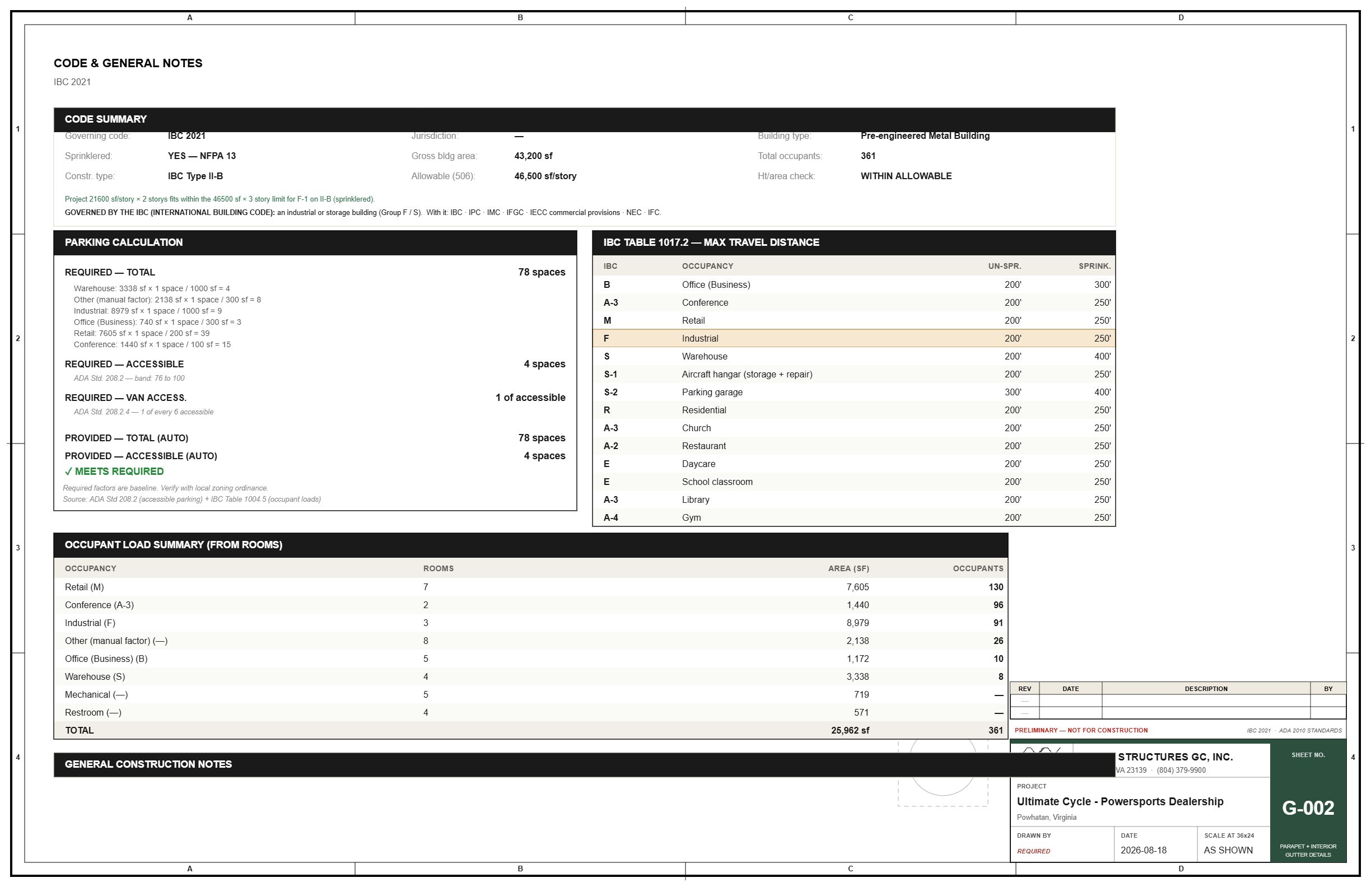Select the TOTAL '25,962 sf' area cell
Image resolution: width=1371 pixels, height=887 pixels.
(850, 730)
